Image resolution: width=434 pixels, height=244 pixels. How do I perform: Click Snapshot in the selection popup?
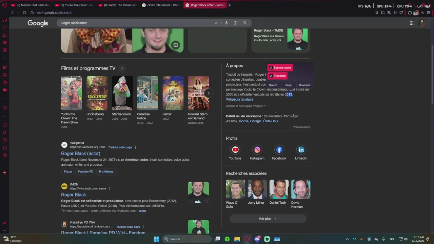click(304, 85)
